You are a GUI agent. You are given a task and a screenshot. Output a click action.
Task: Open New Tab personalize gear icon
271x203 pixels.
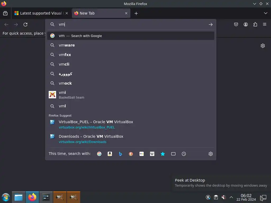263,45
